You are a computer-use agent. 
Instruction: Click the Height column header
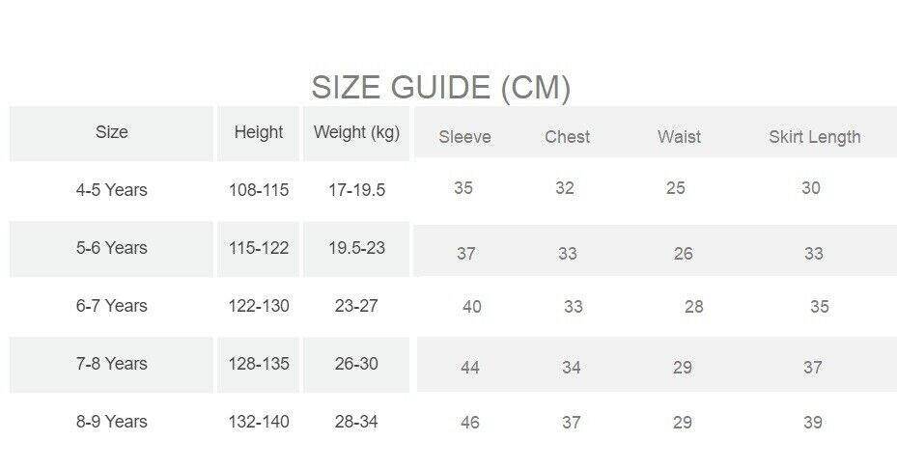coord(259,132)
